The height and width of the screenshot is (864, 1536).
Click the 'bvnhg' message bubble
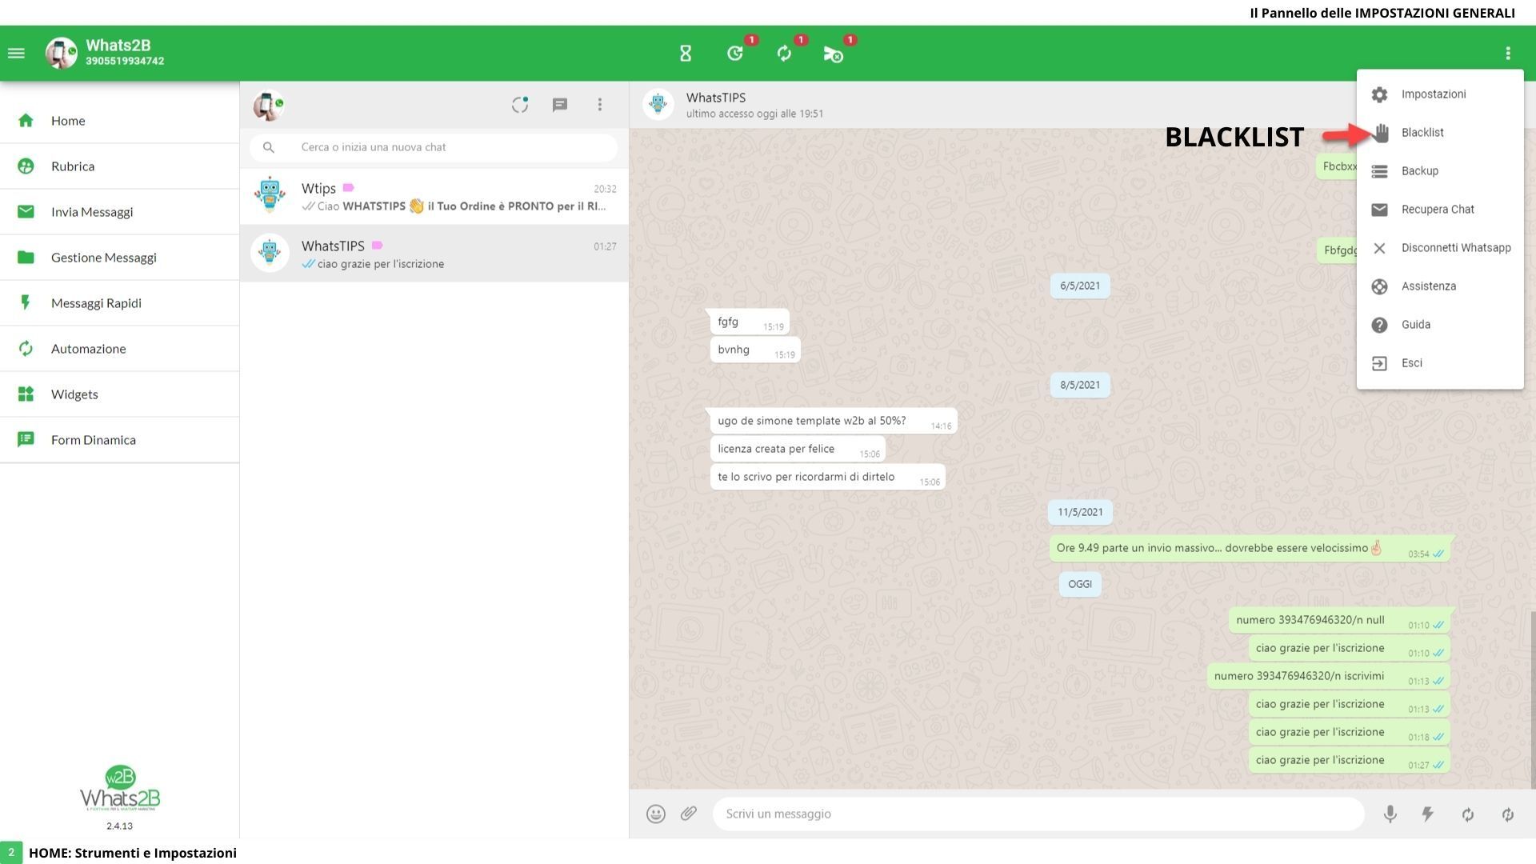755,350
